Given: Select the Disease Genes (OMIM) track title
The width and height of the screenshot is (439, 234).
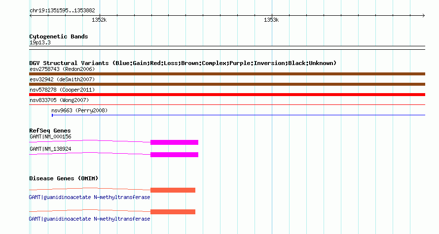Looking at the screenshot, I should (64, 178).
